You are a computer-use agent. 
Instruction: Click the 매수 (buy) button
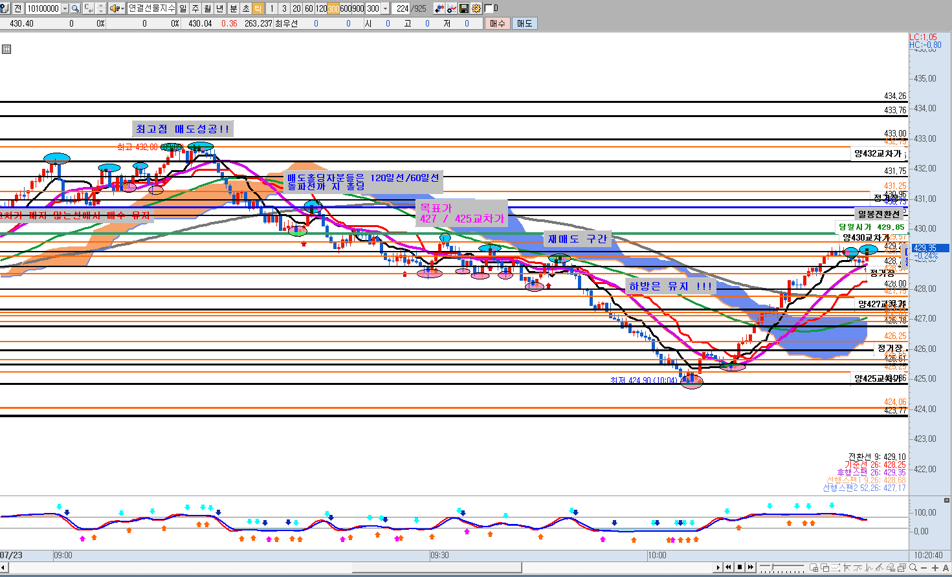click(497, 23)
